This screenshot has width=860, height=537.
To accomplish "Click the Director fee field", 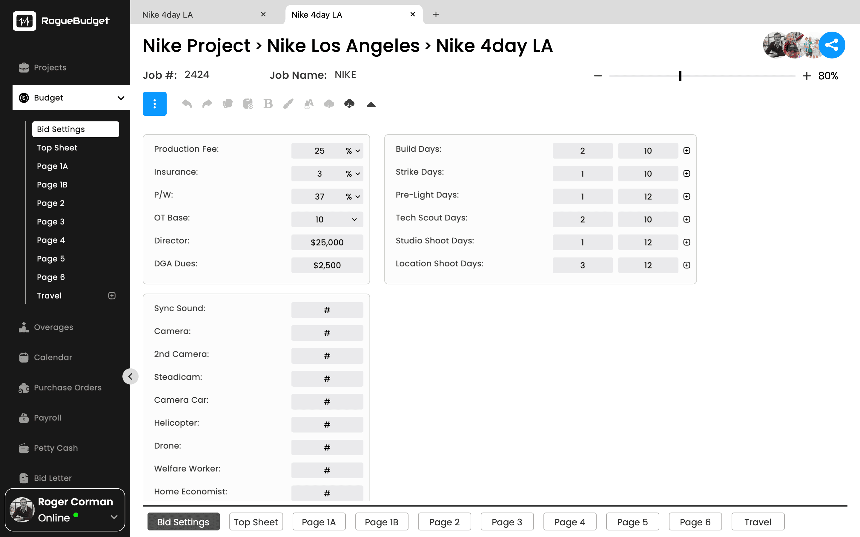I will [x=327, y=242].
